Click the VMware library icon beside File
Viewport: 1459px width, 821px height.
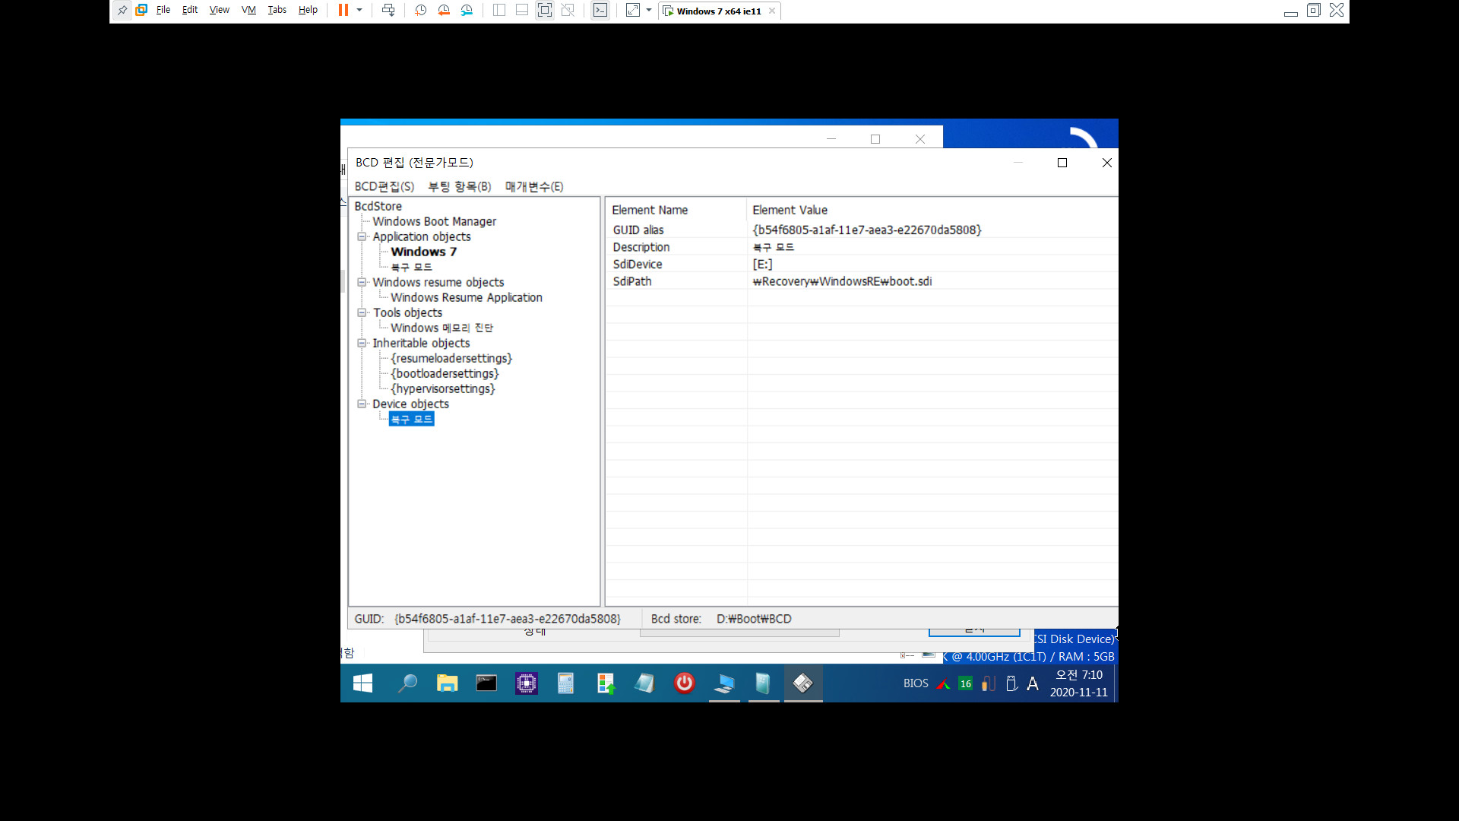pos(141,11)
